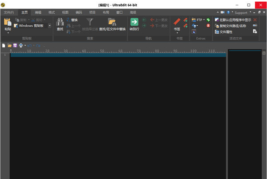Click the new file icon in quick toolbar
The height and width of the screenshot is (179, 267).
[4, 45]
